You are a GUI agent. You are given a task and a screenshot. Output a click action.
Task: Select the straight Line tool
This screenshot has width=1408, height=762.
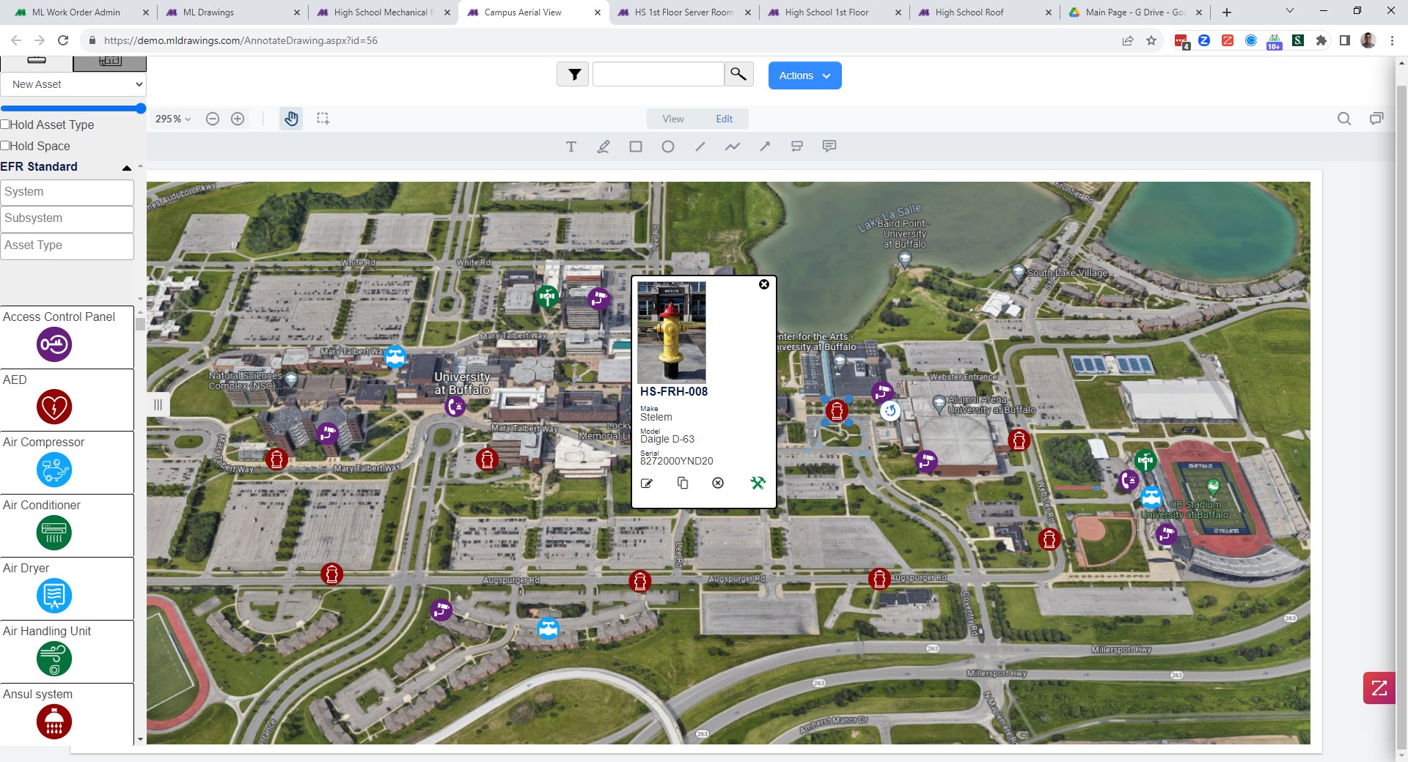point(700,147)
